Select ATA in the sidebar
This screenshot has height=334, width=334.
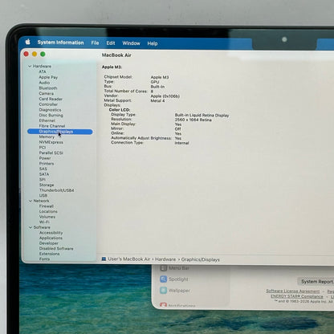pos(43,71)
